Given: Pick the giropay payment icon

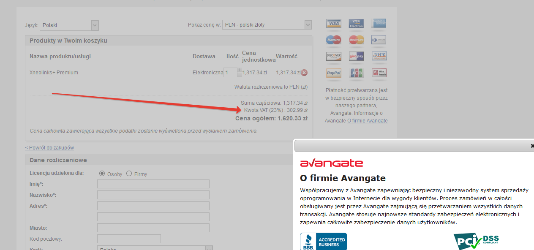Looking at the screenshot, I should (x=356, y=56).
